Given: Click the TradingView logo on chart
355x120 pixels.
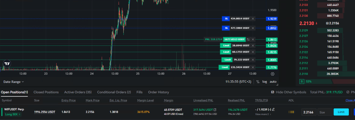Looking at the screenshot, I should [x=7, y=64].
